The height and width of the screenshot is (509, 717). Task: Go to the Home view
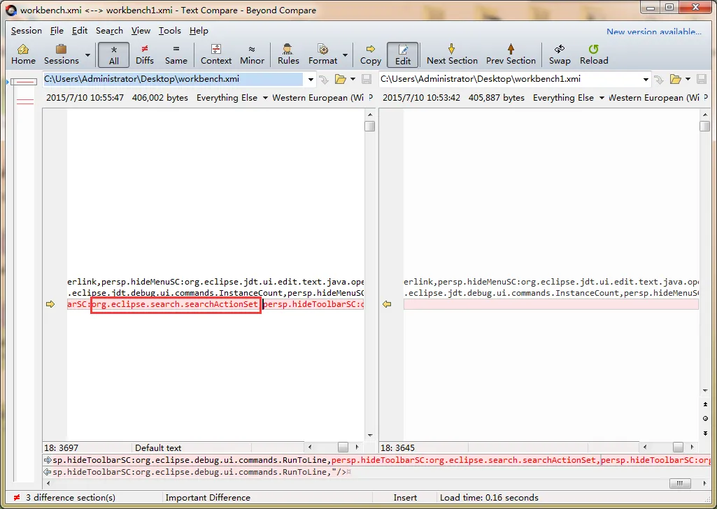click(23, 55)
